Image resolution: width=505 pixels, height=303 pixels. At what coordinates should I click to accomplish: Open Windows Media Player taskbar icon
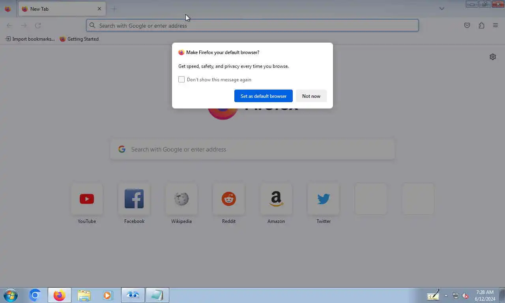tap(108, 295)
